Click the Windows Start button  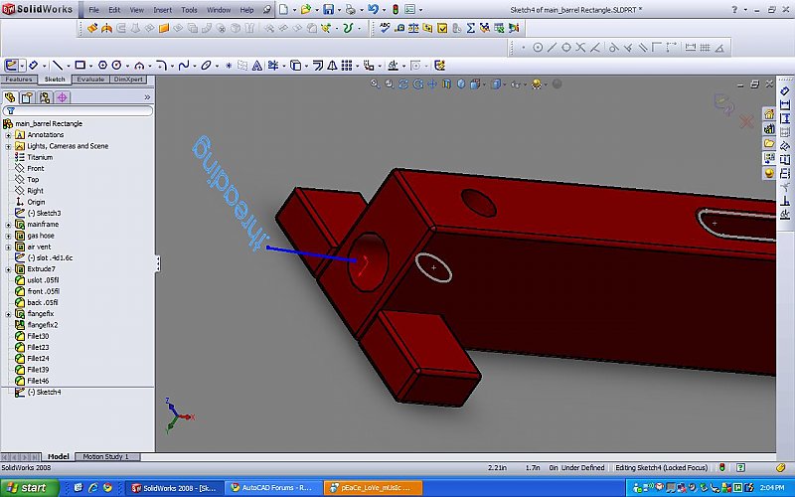point(30,488)
